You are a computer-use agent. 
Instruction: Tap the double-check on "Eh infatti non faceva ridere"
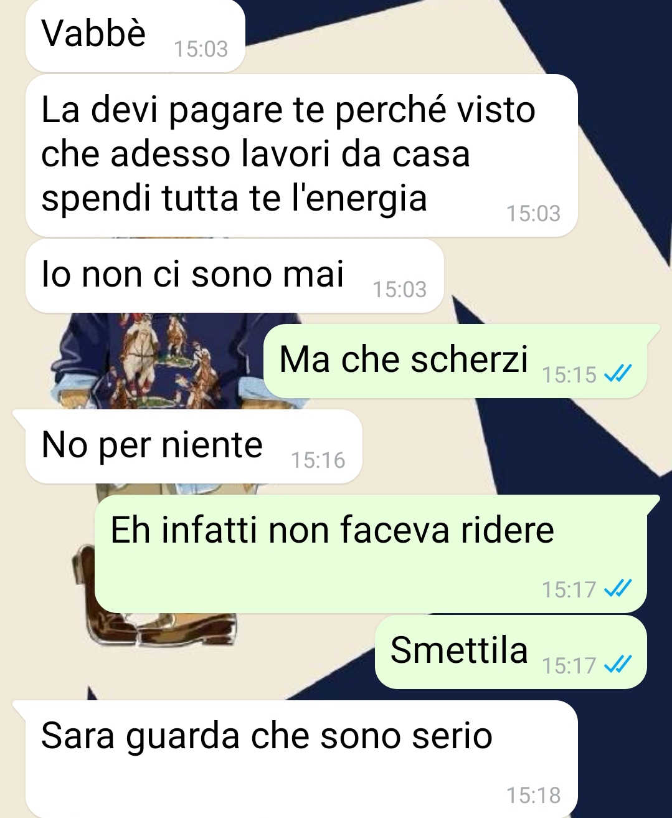(x=618, y=588)
